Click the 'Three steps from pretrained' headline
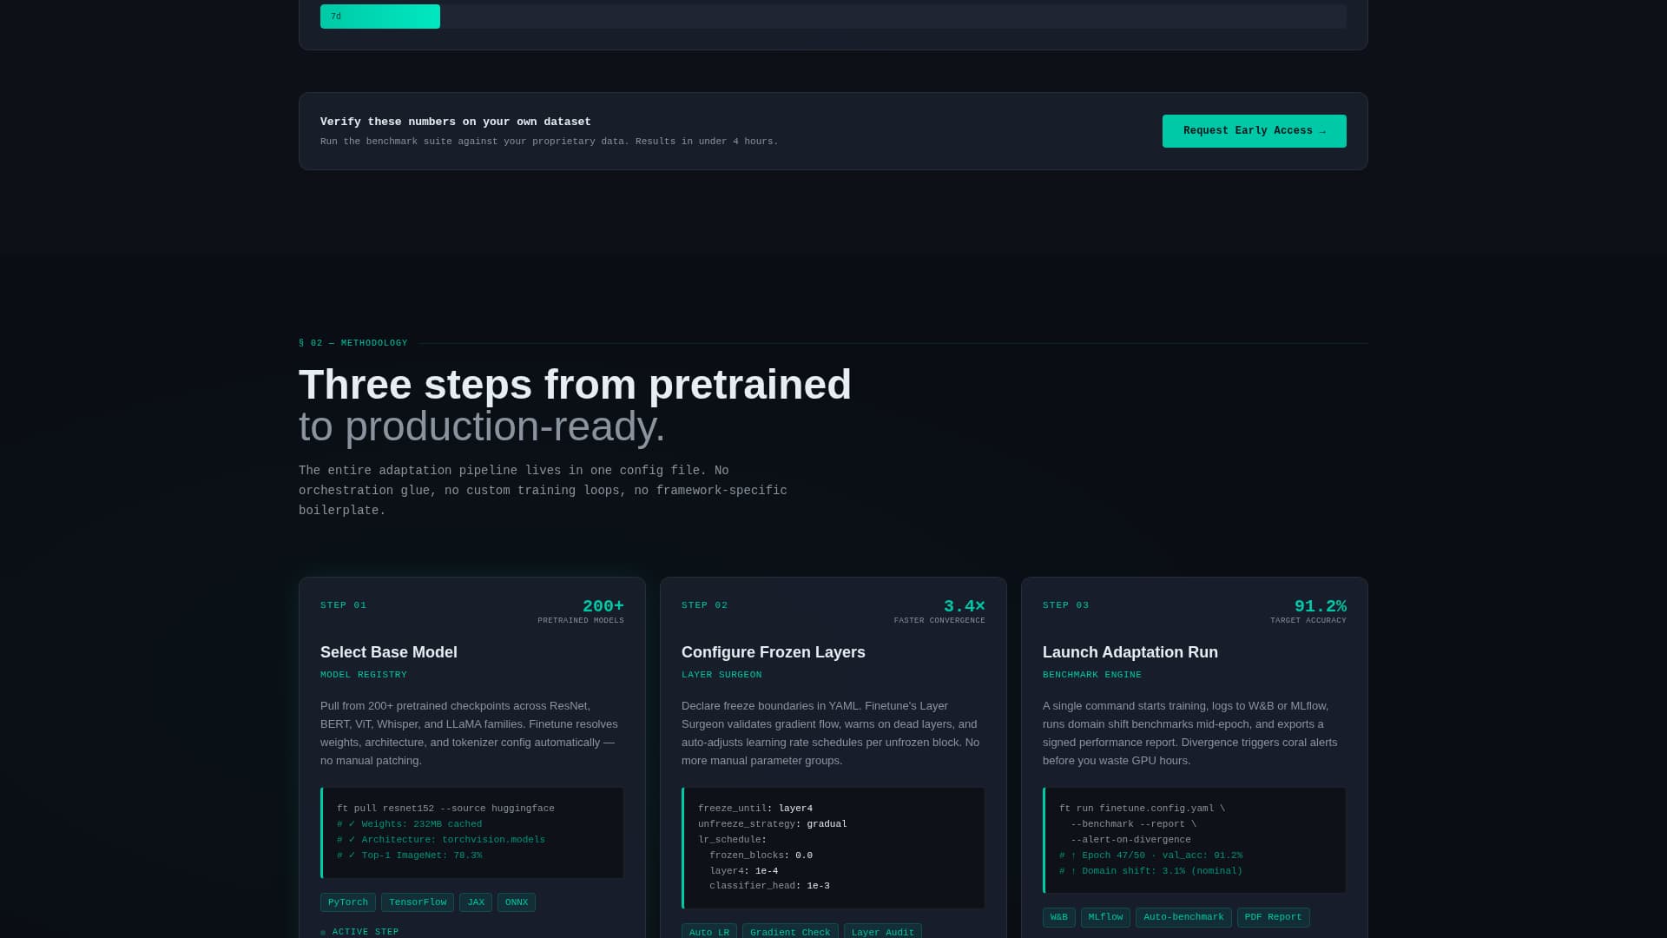Image resolution: width=1667 pixels, height=938 pixels. point(575,385)
